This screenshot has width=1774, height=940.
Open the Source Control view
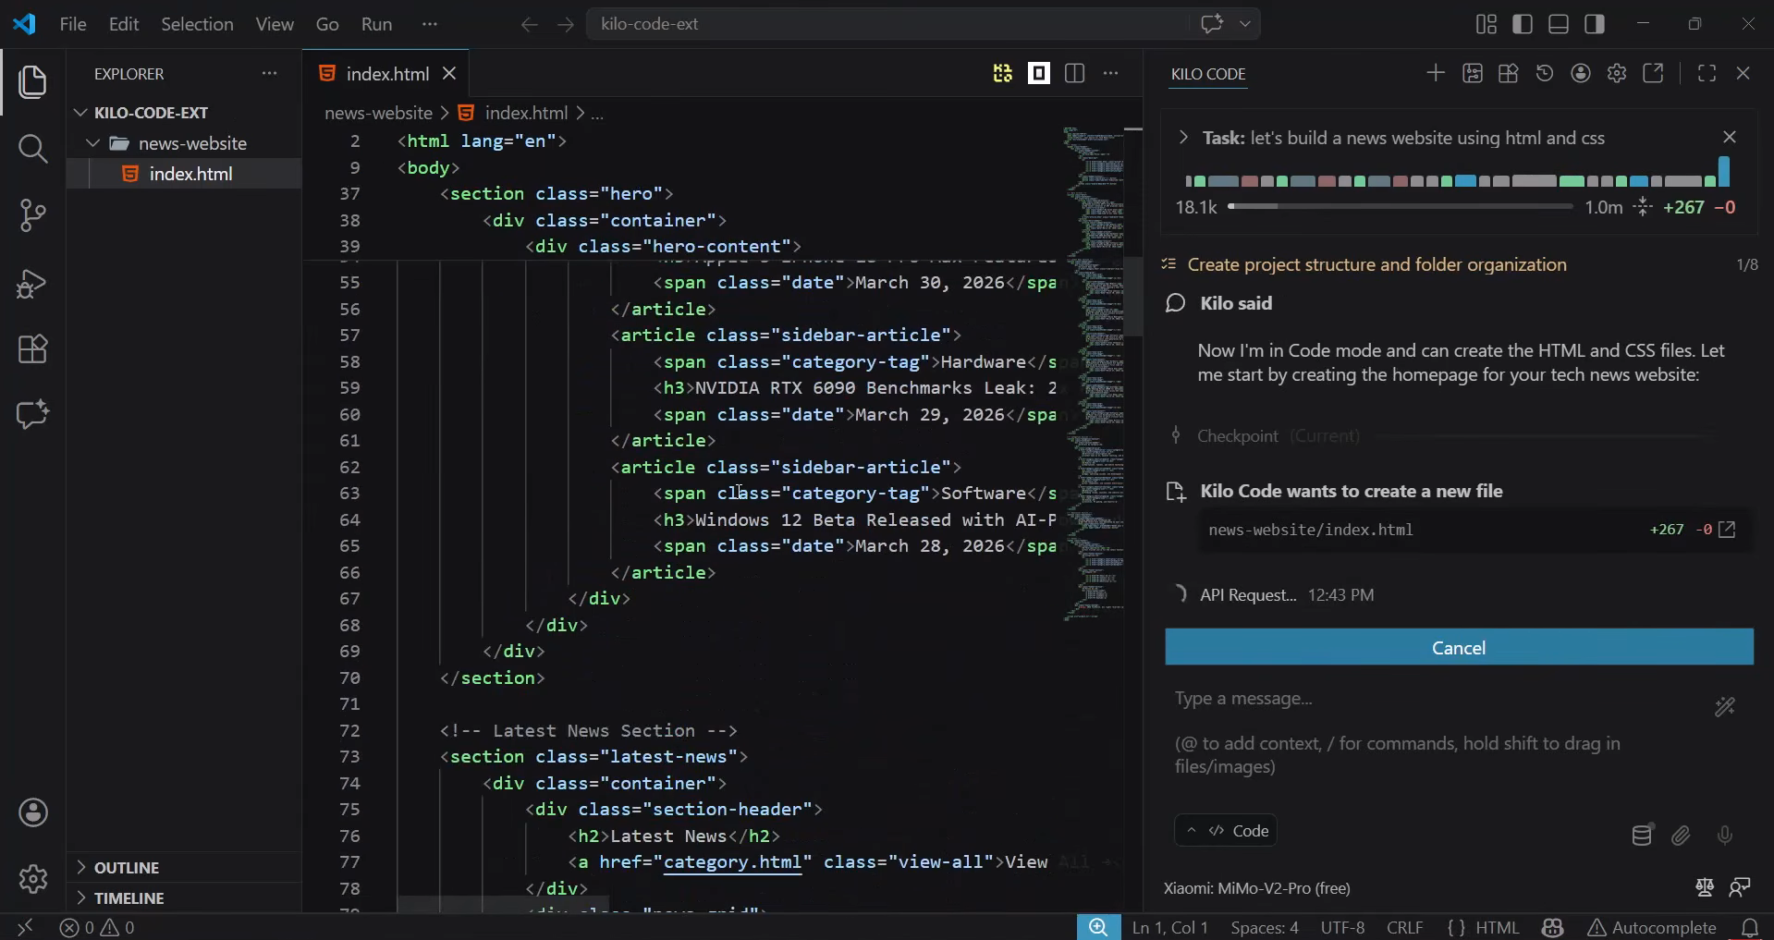pyautogui.click(x=33, y=215)
